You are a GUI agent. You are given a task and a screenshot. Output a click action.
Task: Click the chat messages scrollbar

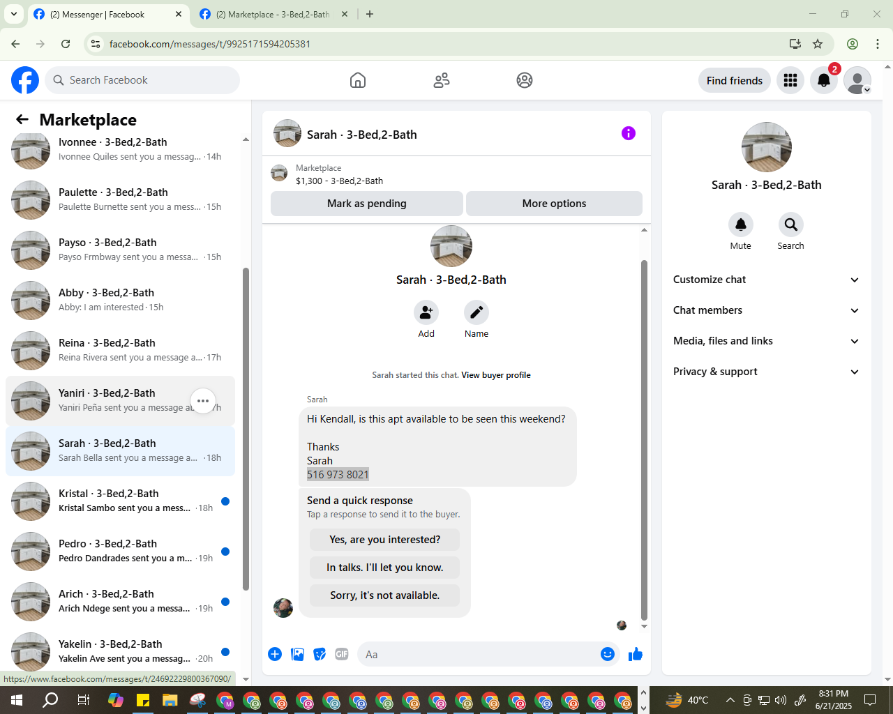[x=644, y=440]
